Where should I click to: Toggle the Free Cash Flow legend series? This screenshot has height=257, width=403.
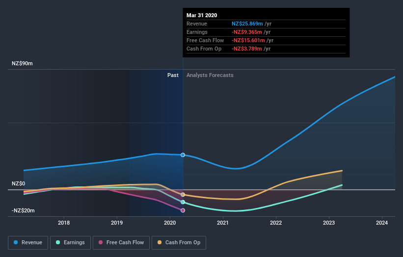pos(121,243)
